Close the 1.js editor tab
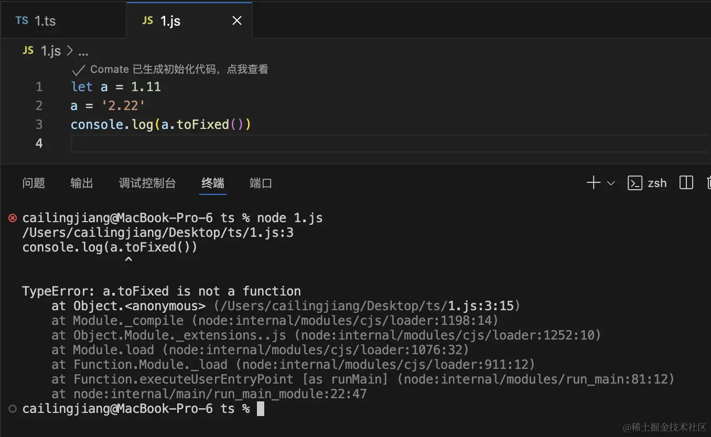 click(237, 20)
